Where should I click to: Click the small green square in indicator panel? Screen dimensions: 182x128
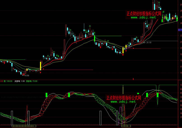[138, 94]
